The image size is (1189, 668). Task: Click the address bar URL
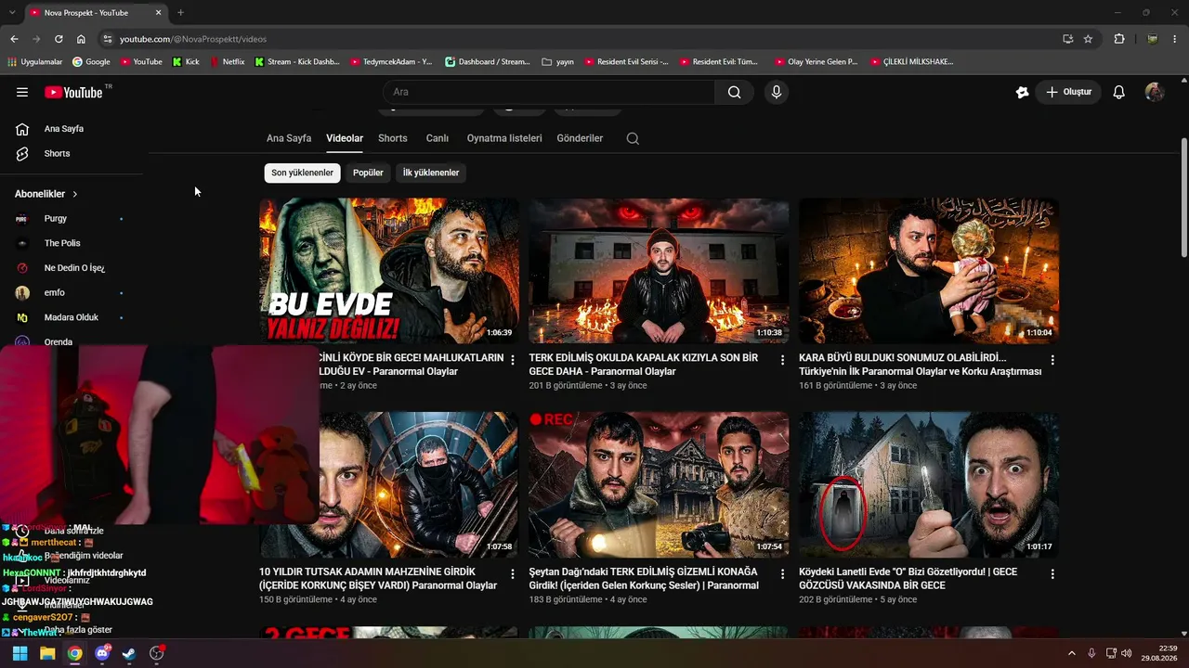193,39
